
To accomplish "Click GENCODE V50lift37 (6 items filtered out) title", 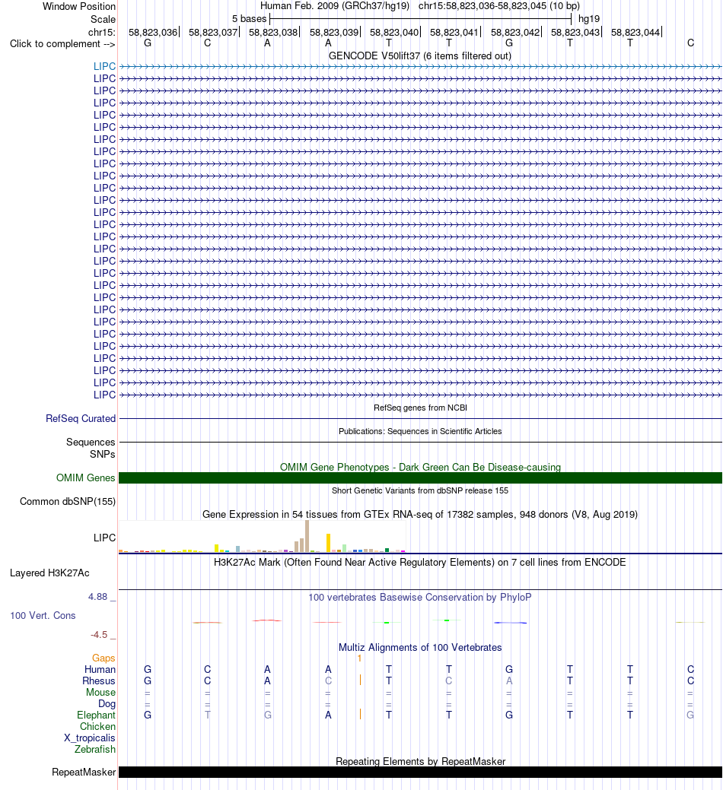I will (420, 56).
